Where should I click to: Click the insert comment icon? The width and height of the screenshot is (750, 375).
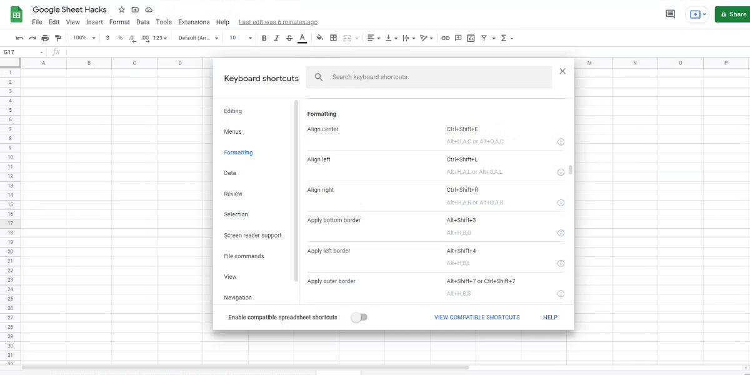[x=458, y=38]
